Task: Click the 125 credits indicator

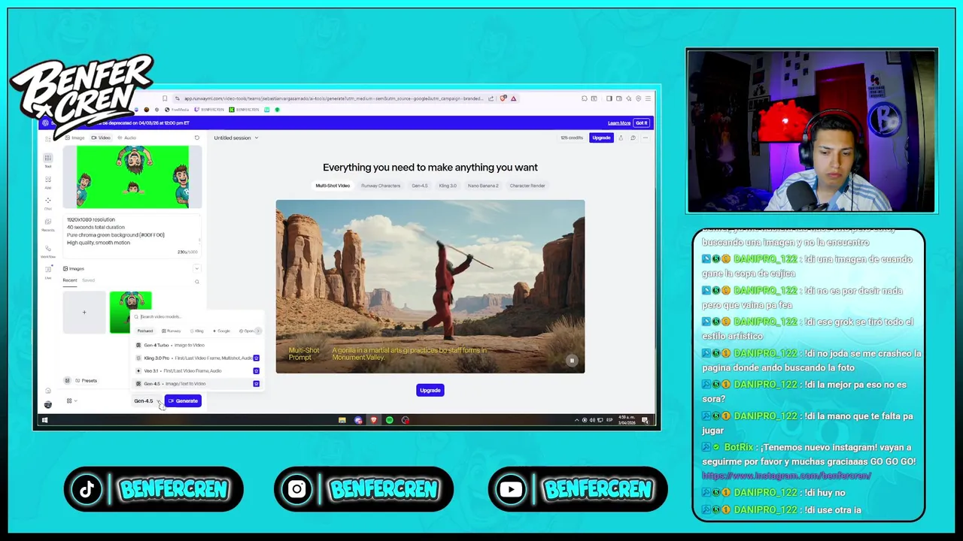Action: [x=572, y=138]
